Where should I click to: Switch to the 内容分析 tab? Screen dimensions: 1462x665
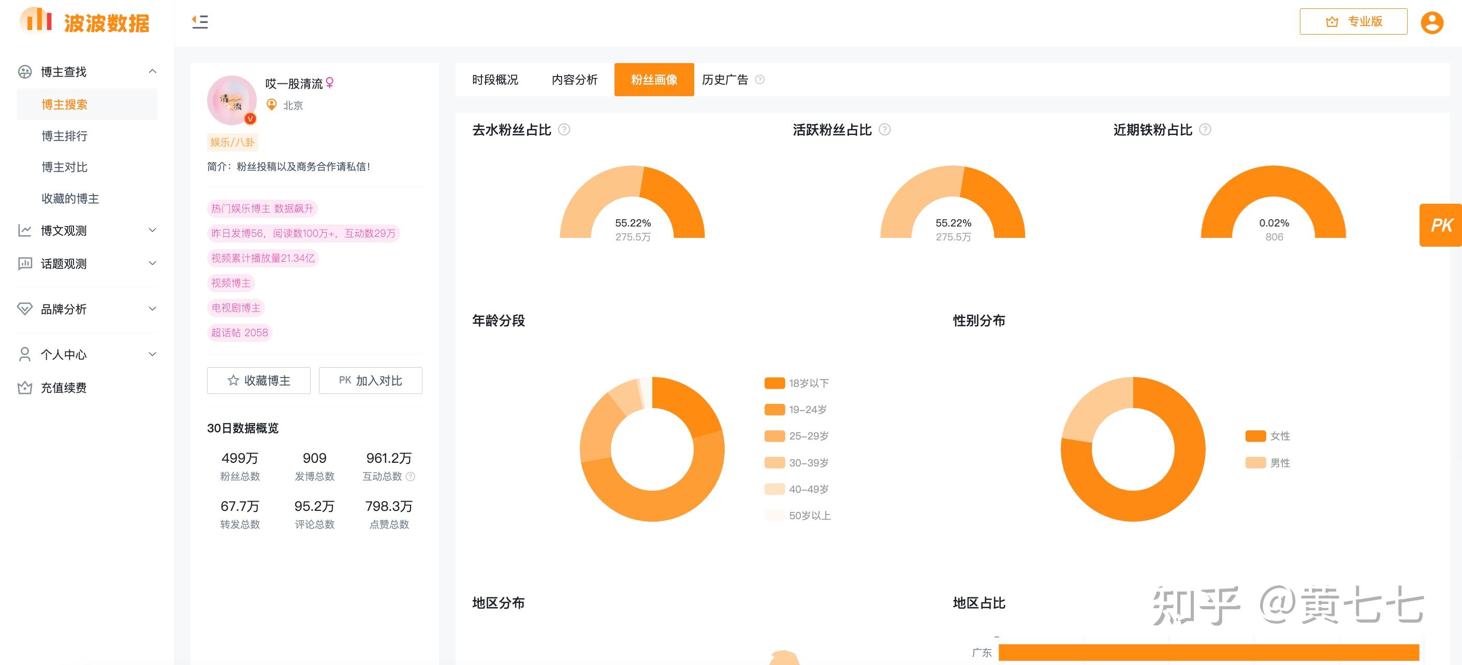[x=574, y=80]
